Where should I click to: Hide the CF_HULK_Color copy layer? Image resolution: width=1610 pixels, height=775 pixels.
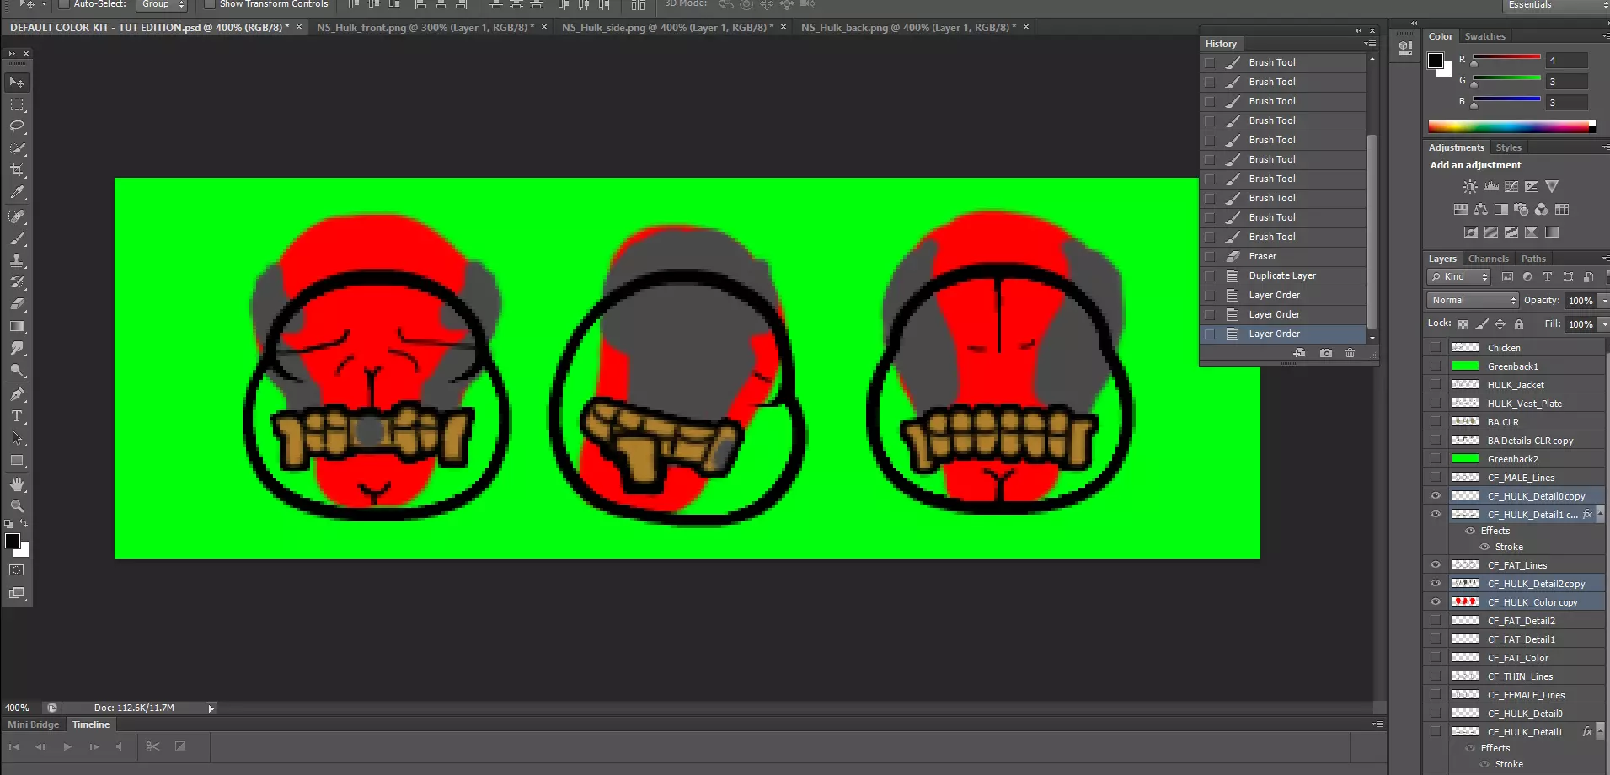pos(1436,602)
